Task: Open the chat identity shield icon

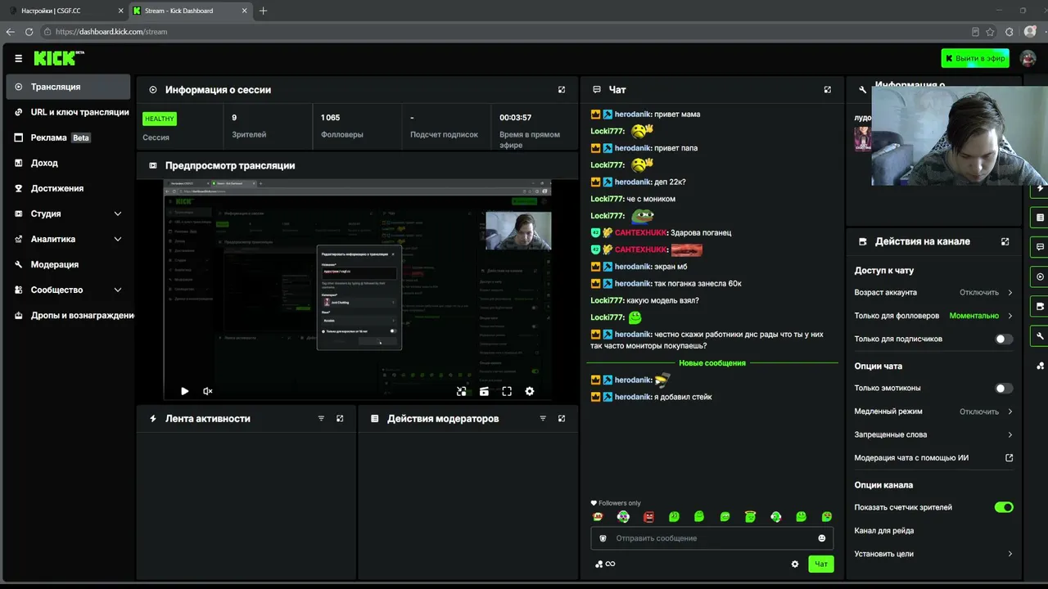Action: click(603, 538)
